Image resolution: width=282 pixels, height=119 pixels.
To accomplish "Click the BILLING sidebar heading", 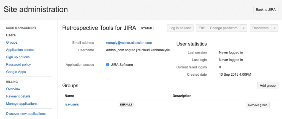I will point(12,82).
